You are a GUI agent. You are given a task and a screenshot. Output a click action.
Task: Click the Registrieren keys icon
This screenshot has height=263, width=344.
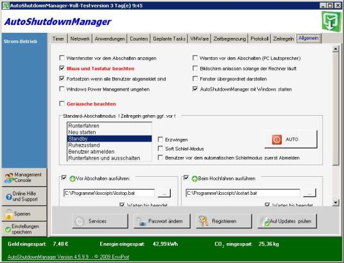pyautogui.click(x=203, y=221)
